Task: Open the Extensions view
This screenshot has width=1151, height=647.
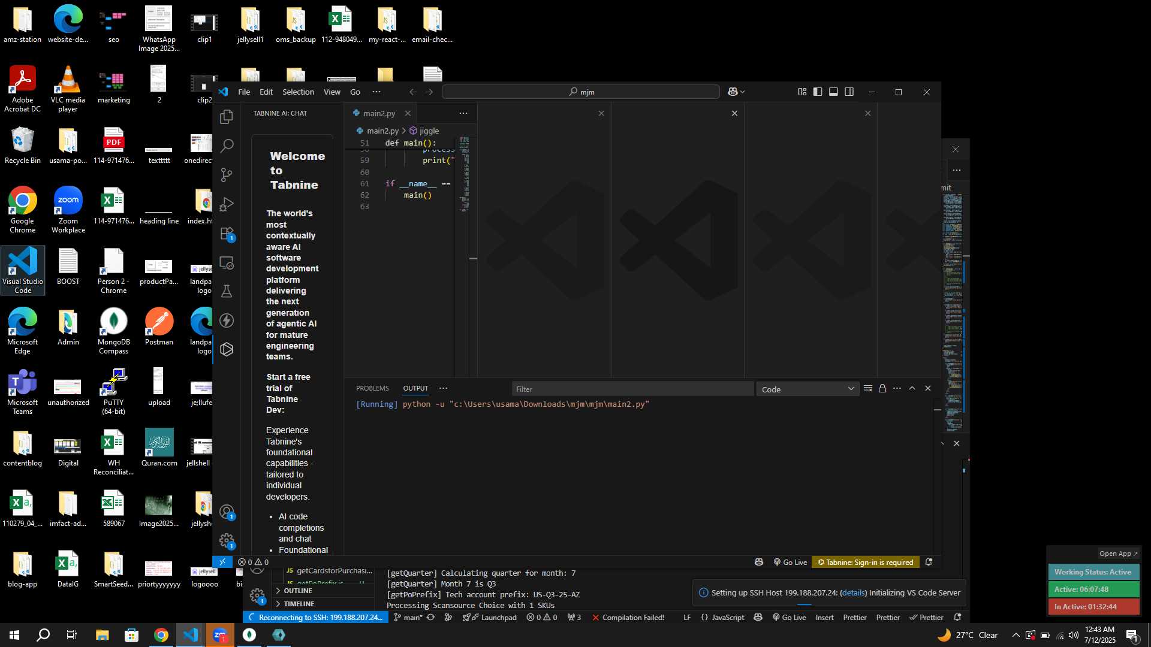Action: pyautogui.click(x=227, y=234)
